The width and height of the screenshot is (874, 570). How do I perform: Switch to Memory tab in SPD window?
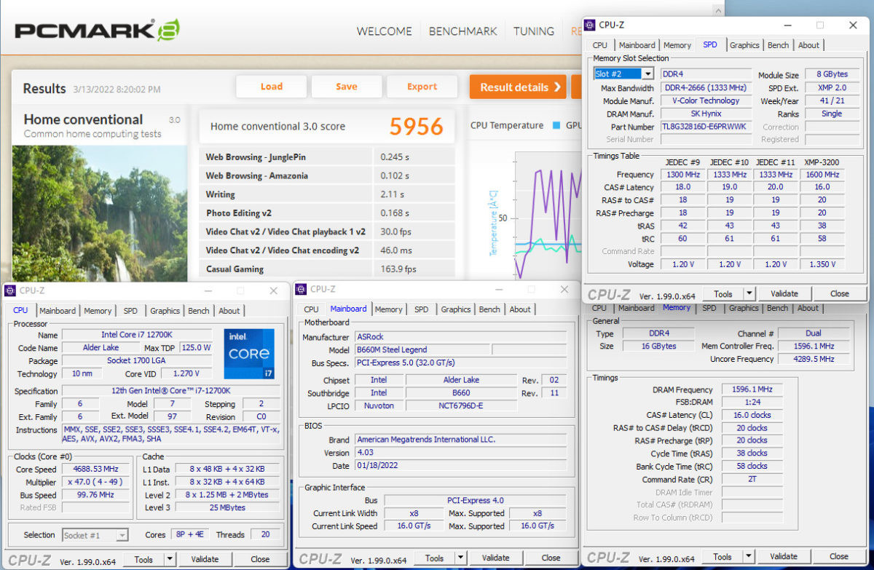[x=677, y=45]
